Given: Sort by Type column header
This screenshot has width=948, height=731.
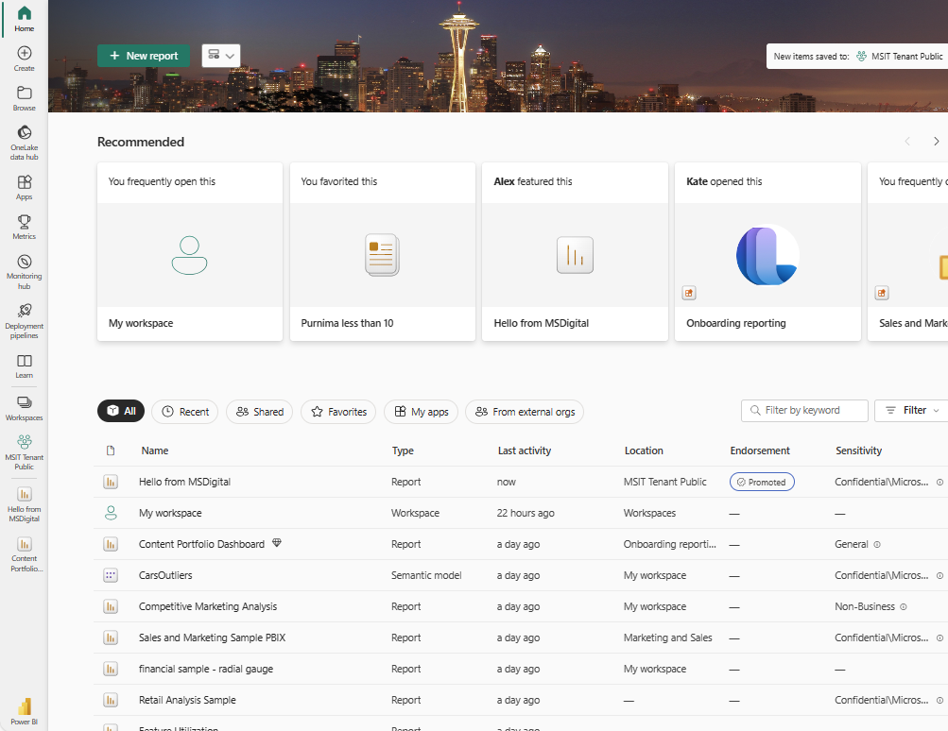Looking at the screenshot, I should [x=403, y=450].
